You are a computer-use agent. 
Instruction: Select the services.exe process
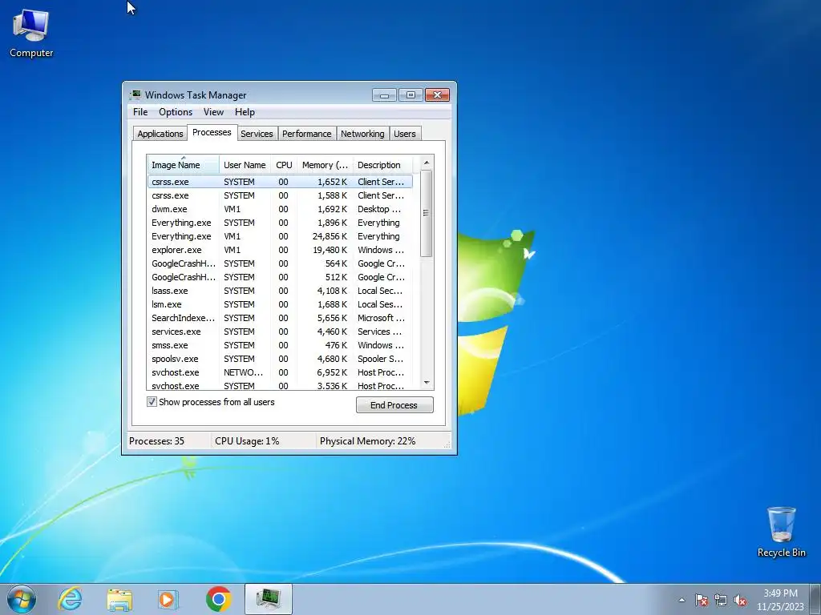pos(280,332)
